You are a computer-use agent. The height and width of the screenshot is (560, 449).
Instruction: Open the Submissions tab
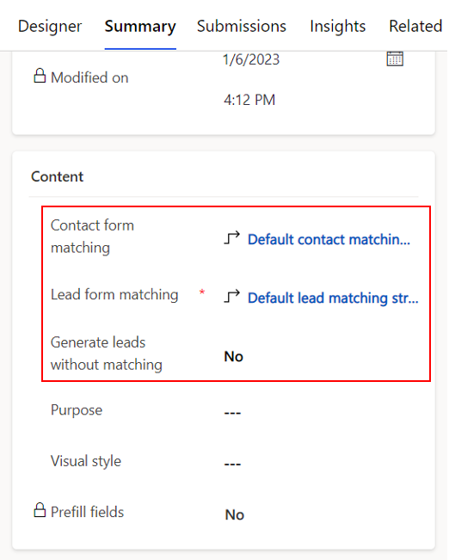[x=242, y=27]
